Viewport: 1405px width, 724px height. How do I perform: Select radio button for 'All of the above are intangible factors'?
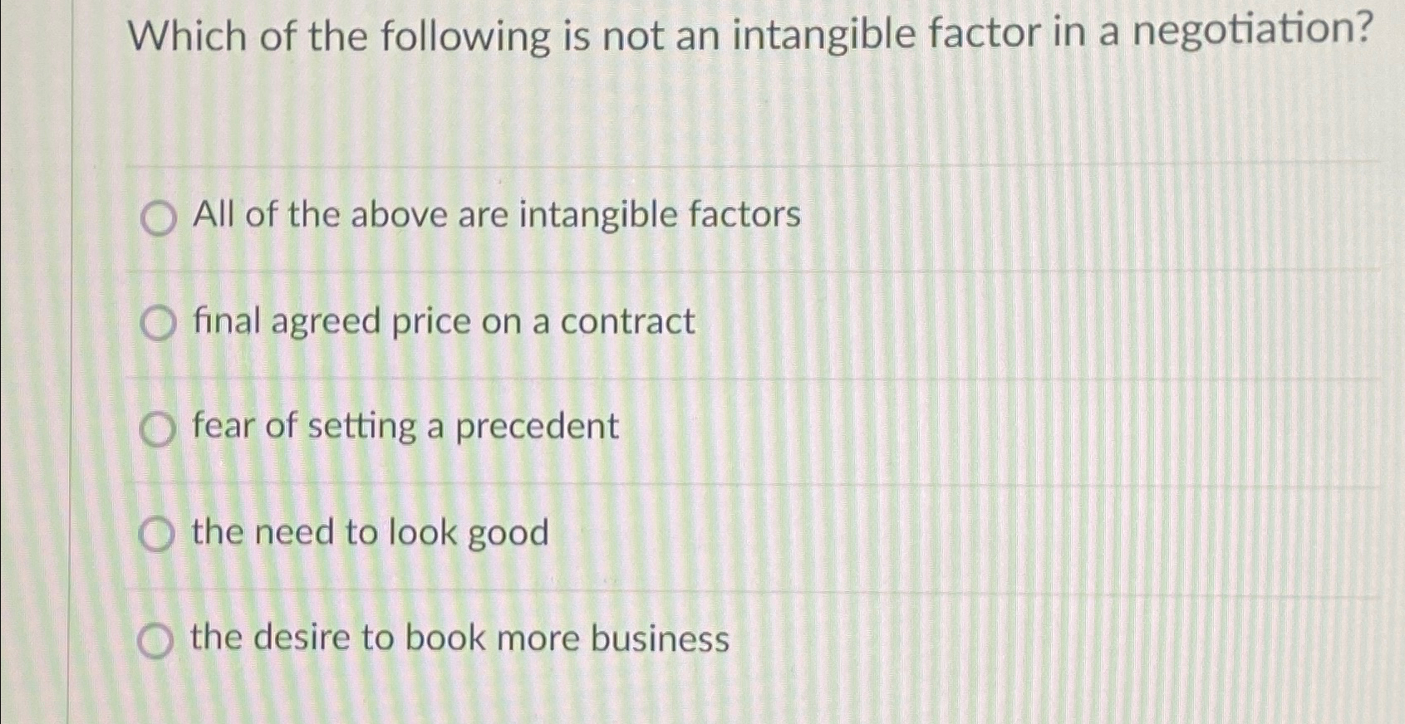click(157, 218)
